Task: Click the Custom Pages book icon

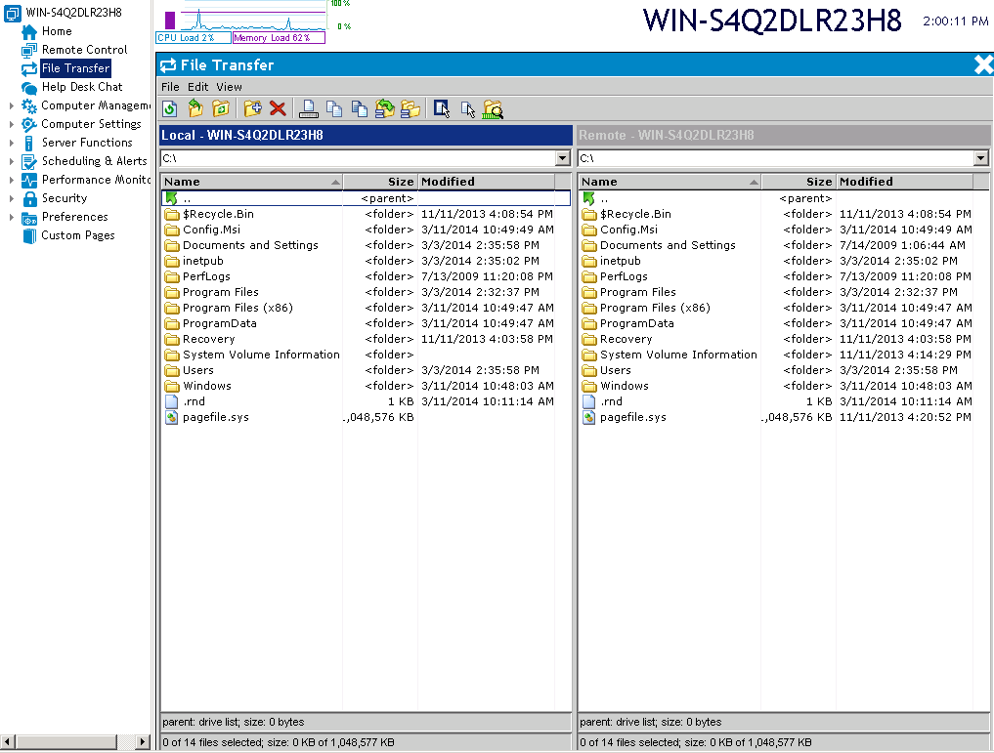Action: (x=29, y=235)
